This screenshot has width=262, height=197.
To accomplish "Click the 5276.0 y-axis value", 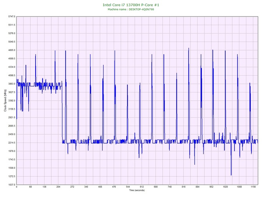I will pos(12,33).
